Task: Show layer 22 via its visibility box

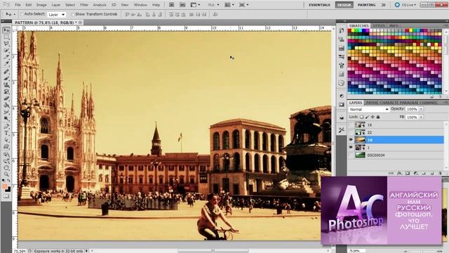Action: pyautogui.click(x=351, y=132)
